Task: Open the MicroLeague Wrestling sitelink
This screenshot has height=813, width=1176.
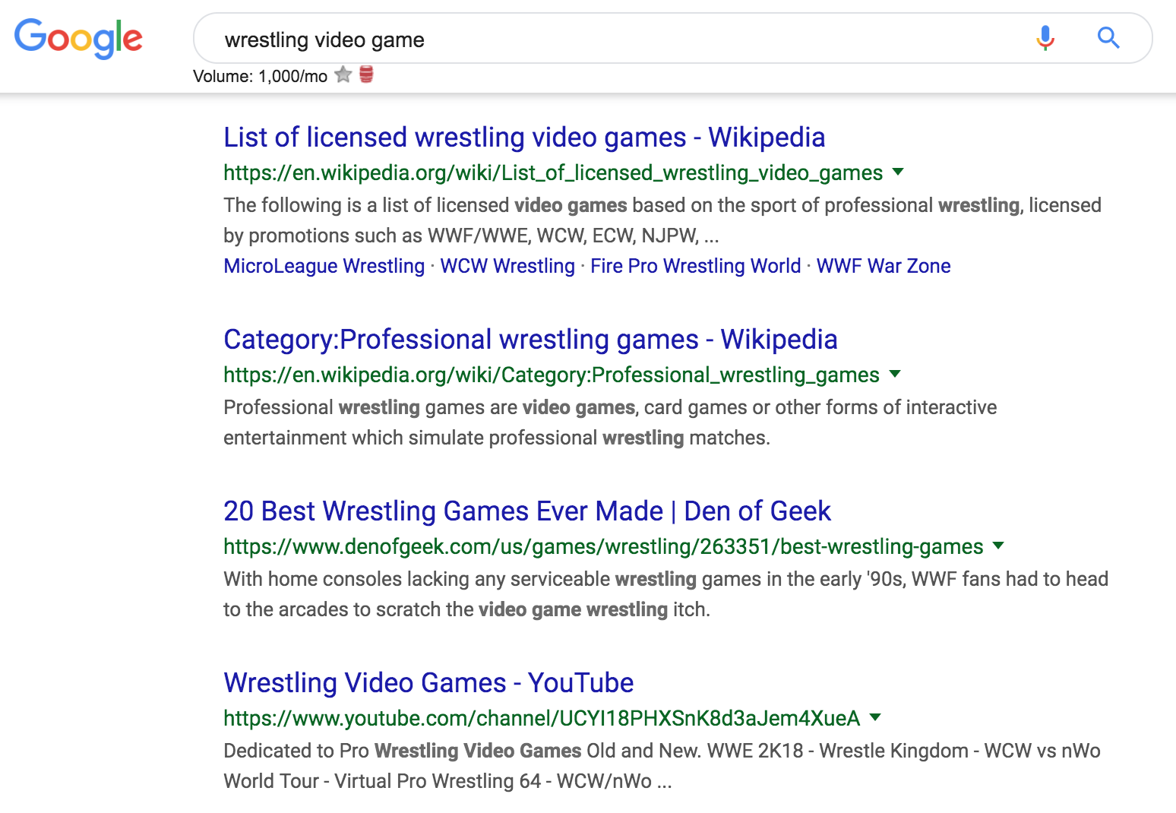Action: [324, 266]
